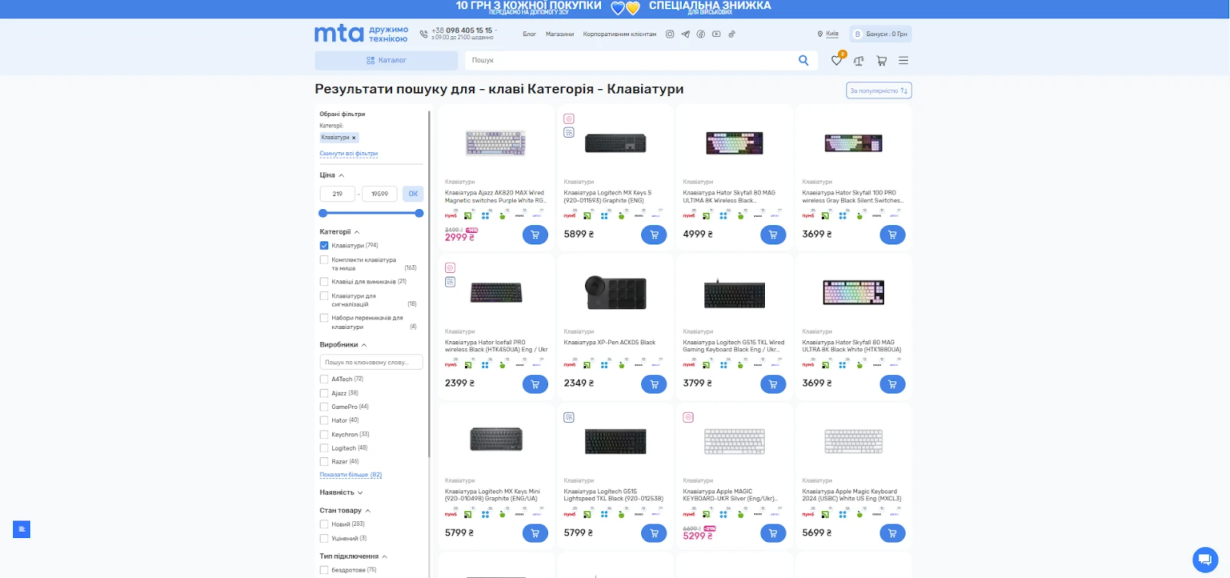Adjust the maximum price slider handle
Screen dimensions: 1230x578
coord(419,213)
